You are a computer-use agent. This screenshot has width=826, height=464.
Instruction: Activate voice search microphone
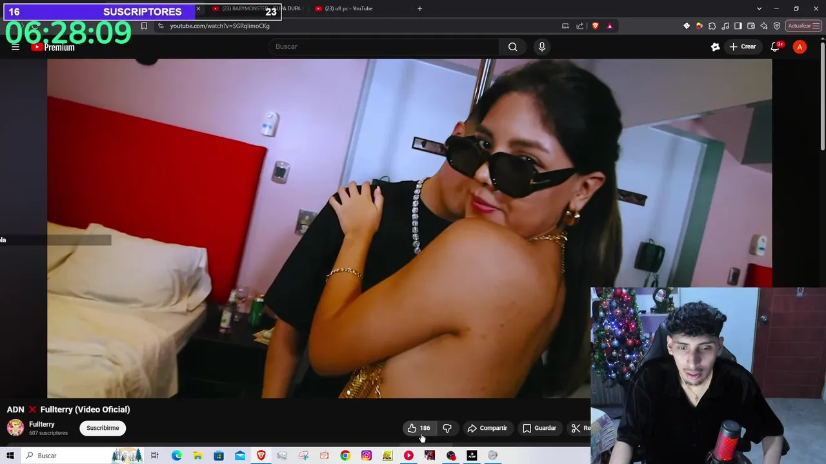pos(541,46)
